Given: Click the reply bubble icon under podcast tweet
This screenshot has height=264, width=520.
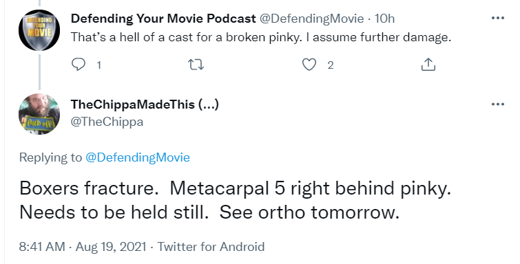Looking at the screenshot, I should [x=79, y=65].
